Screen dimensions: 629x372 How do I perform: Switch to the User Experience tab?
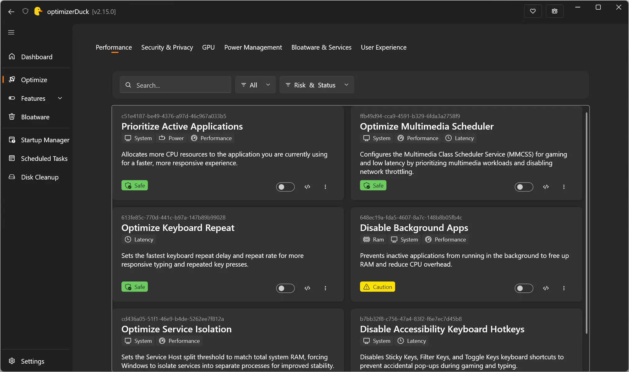tap(384, 47)
